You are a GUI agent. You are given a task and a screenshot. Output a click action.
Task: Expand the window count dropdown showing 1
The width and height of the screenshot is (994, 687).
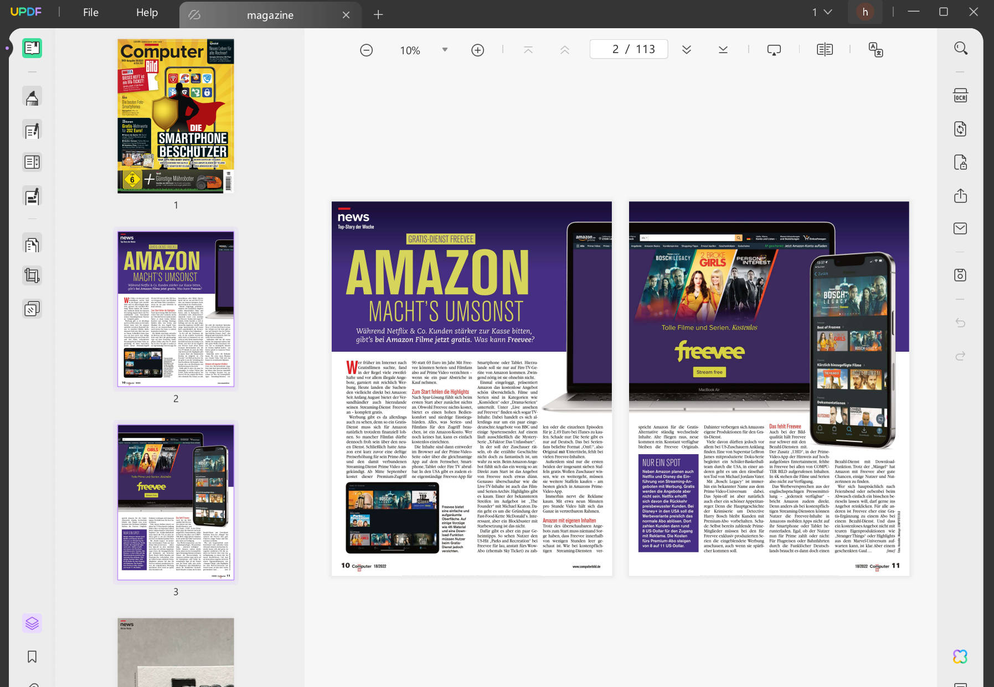[822, 12]
